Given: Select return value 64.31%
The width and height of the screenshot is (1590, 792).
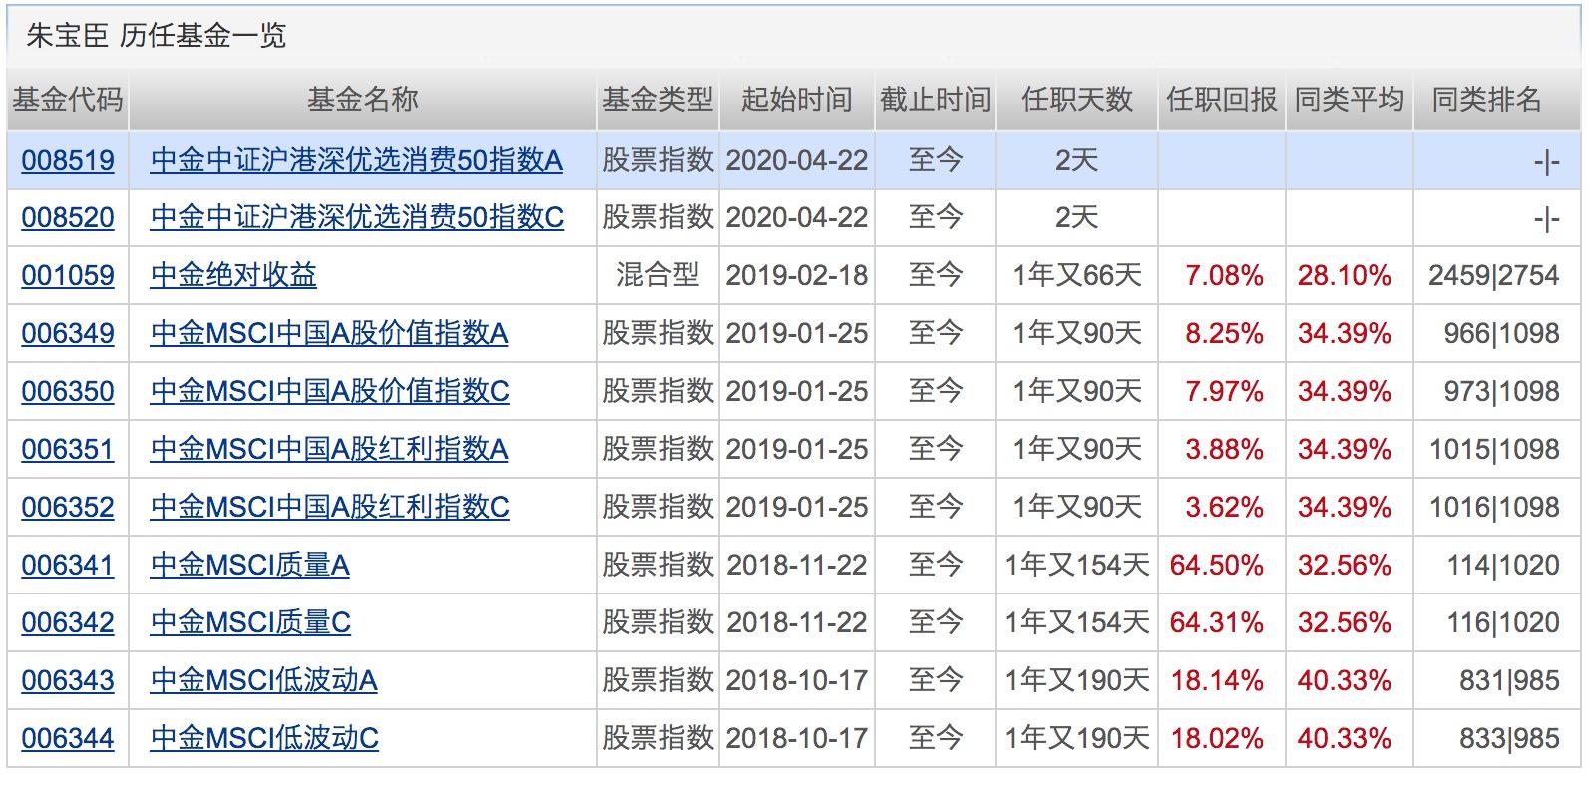Looking at the screenshot, I should (1217, 622).
